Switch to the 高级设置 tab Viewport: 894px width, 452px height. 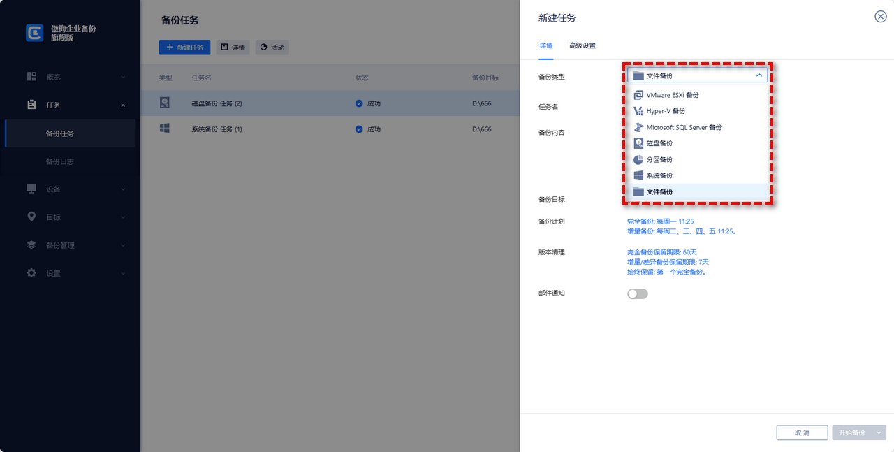582,46
